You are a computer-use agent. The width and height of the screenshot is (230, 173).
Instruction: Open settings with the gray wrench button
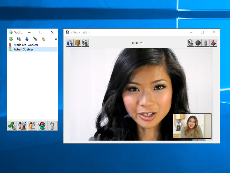[52, 126]
